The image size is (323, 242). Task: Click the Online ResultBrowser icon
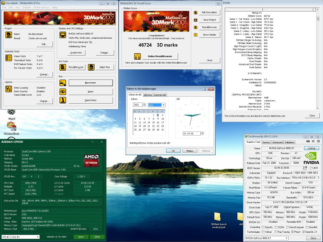pyautogui.click(x=137, y=56)
